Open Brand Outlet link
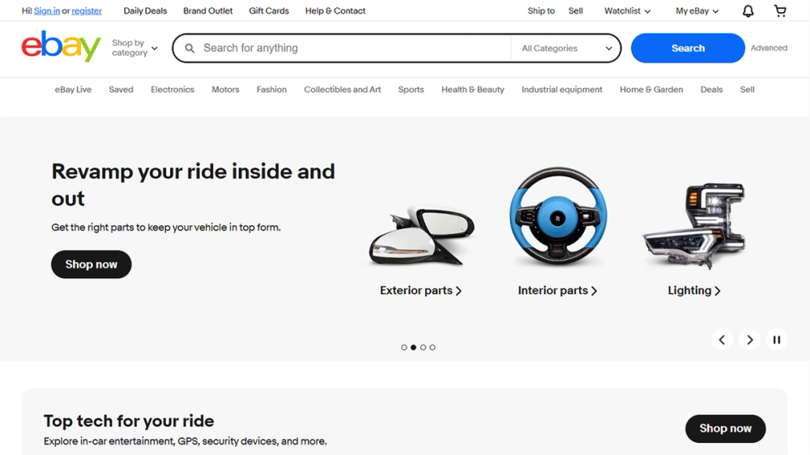The image size is (810, 455). 207,11
